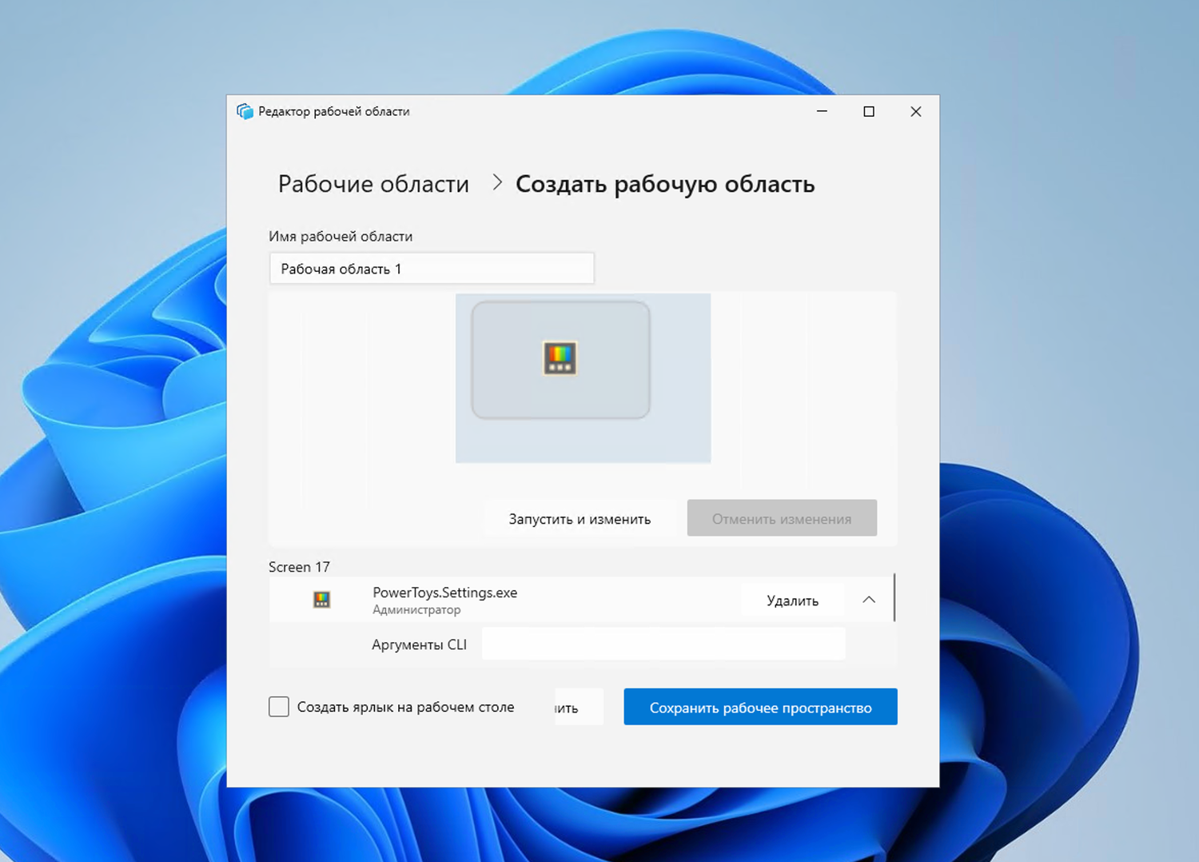Click the "Отменить изменения" button
The width and height of the screenshot is (1199, 862).
coord(782,518)
